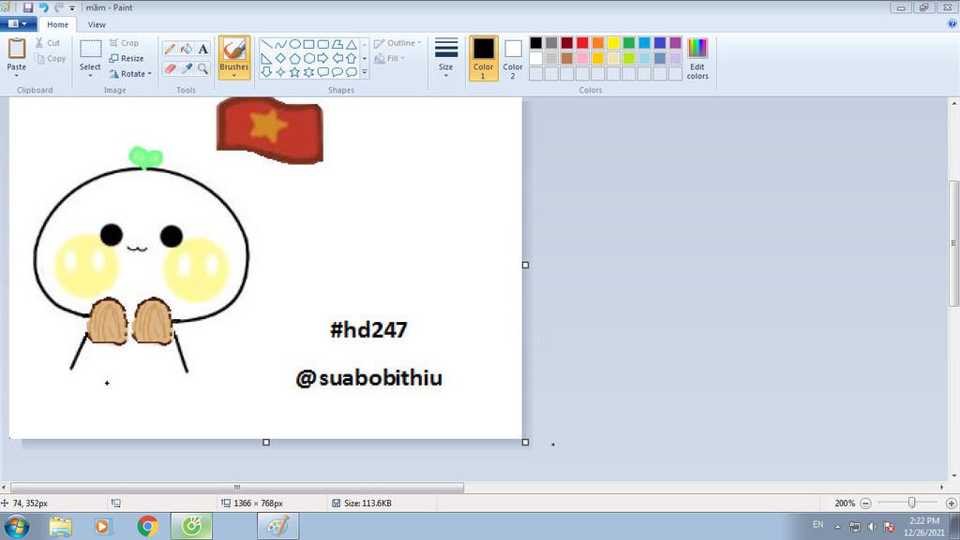960x540 pixels.
Task: Zoom out with the minus button
Action: [x=865, y=504]
